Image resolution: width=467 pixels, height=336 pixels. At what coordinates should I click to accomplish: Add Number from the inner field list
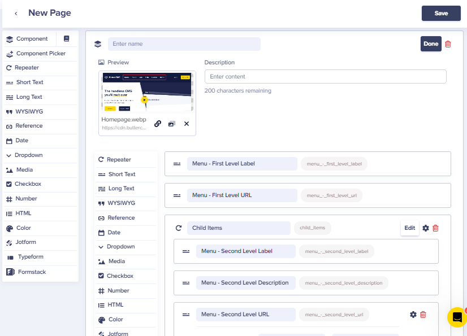[126, 290]
